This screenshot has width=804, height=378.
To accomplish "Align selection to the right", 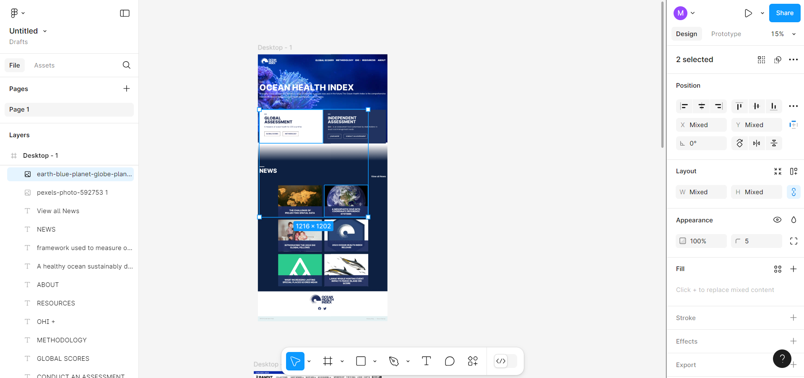I will click(x=718, y=106).
